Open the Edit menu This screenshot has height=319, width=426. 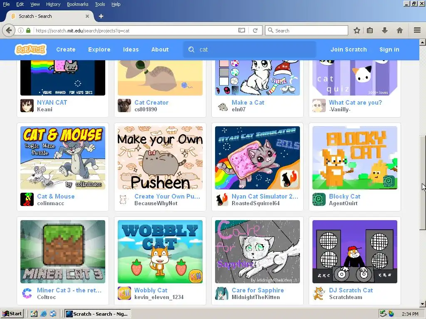(20, 4)
